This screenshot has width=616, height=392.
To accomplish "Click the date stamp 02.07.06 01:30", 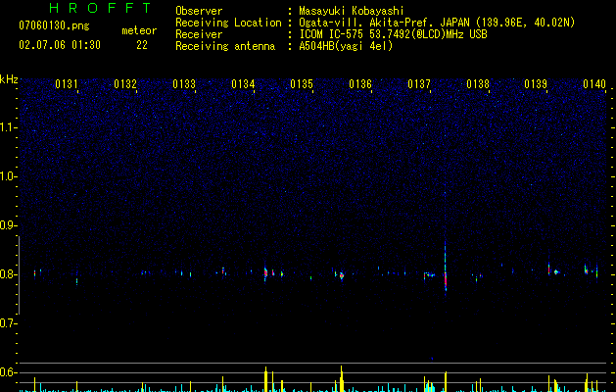I will [x=60, y=45].
